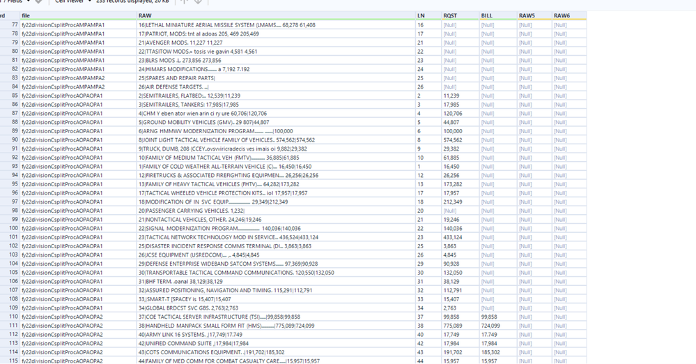Click the 'HIMARS MODIFICATIONS' RAW cell
Image resolution: width=696 pixels, height=364 pixels.
[276, 69]
